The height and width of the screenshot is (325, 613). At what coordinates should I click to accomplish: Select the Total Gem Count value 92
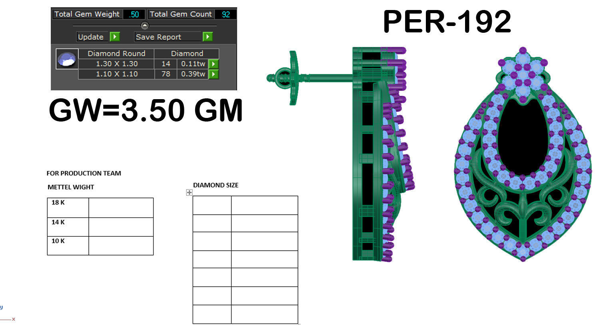[226, 14]
